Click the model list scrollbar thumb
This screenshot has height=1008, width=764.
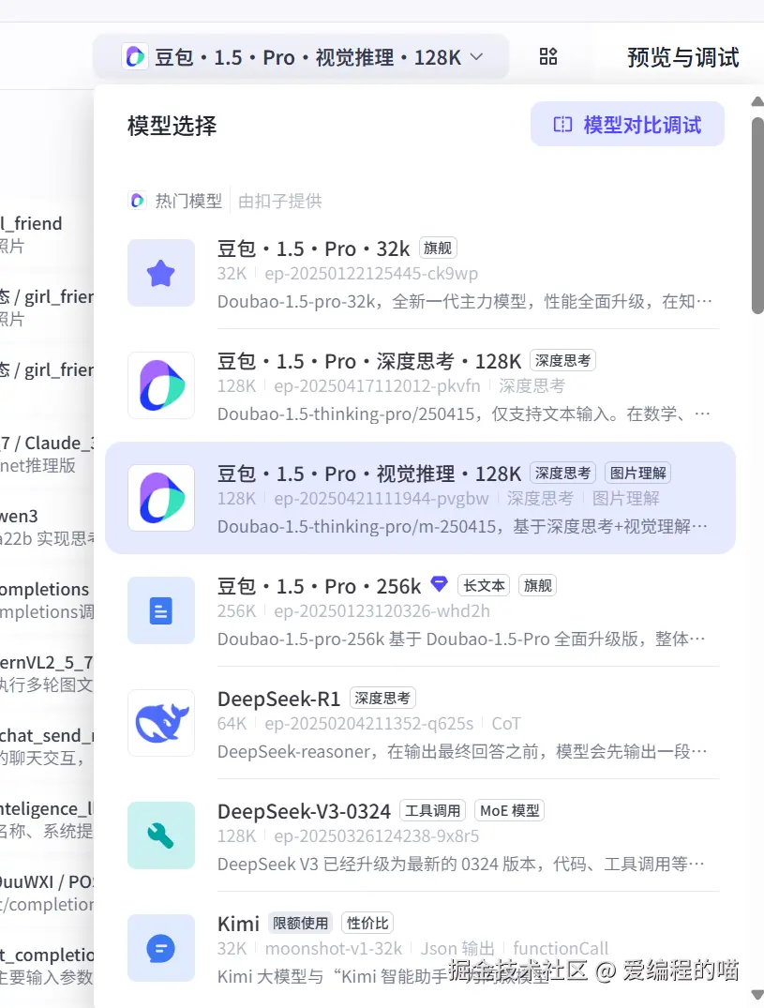click(758, 216)
